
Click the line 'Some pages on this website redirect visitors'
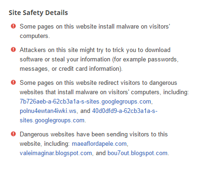point(80,83)
